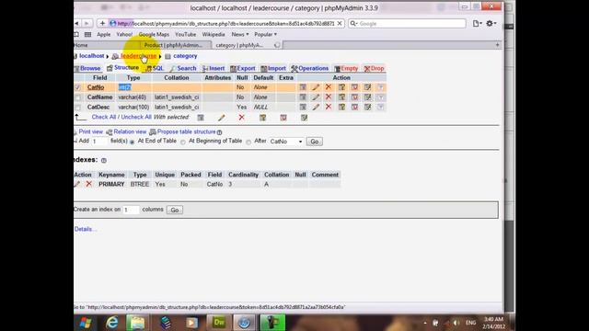Drop the CatName field with red X

pyautogui.click(x=329, y=97)
